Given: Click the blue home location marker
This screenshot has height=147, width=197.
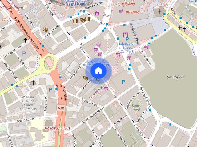Looking at the screenshot, I should tap(98, 71).
